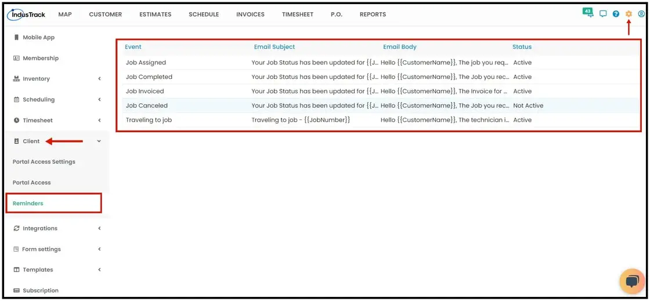Click the IndusTrack logo
The width and height of the screenshot is (650, 301).
(27, 14)
